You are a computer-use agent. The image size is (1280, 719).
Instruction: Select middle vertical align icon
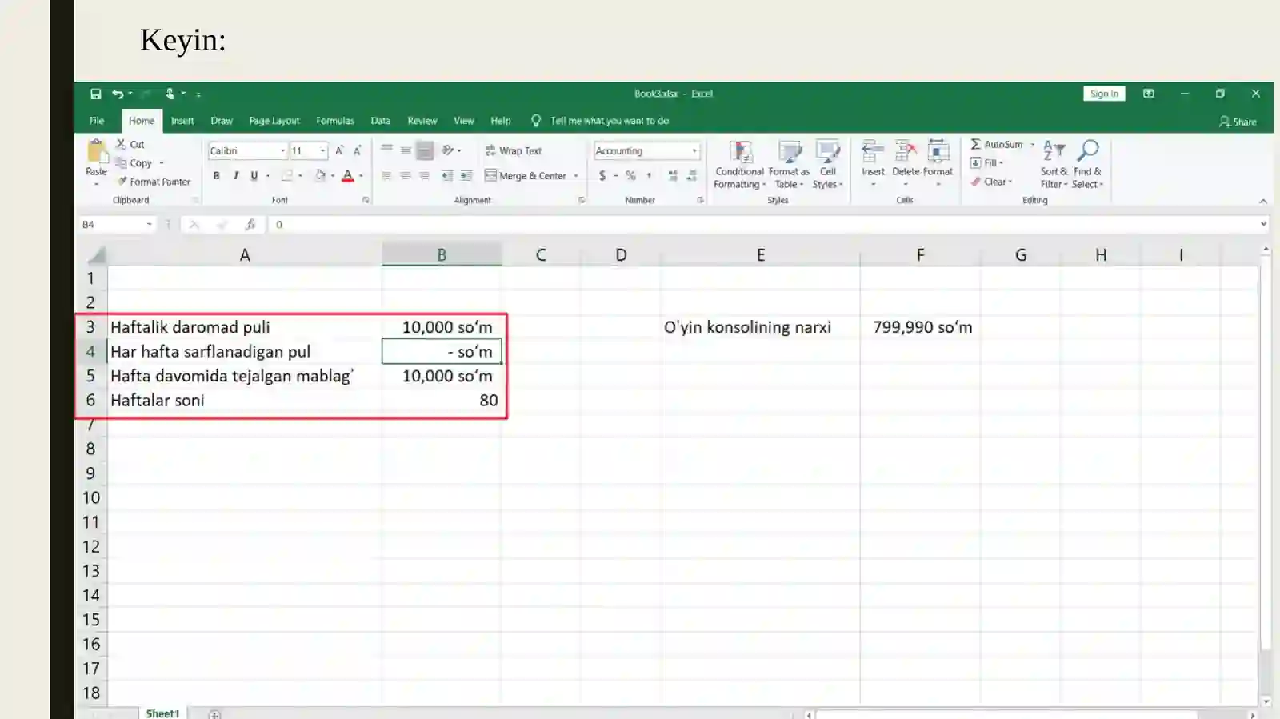pyautogui.click(x=406, y=150)
